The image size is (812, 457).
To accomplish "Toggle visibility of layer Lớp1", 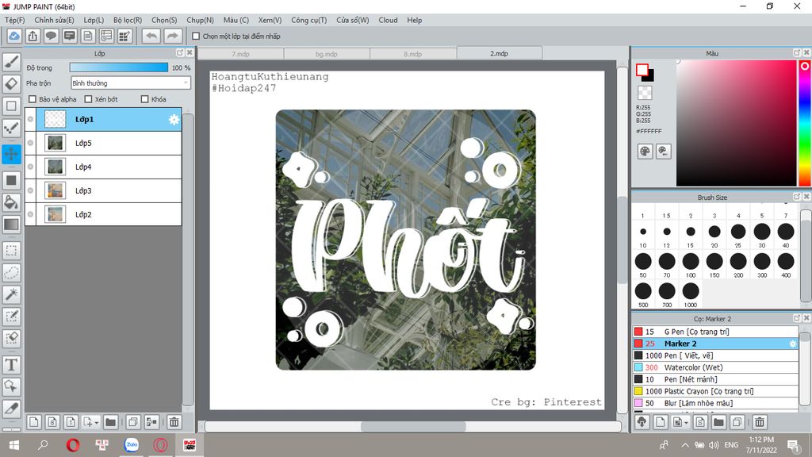I will (31, 119).
